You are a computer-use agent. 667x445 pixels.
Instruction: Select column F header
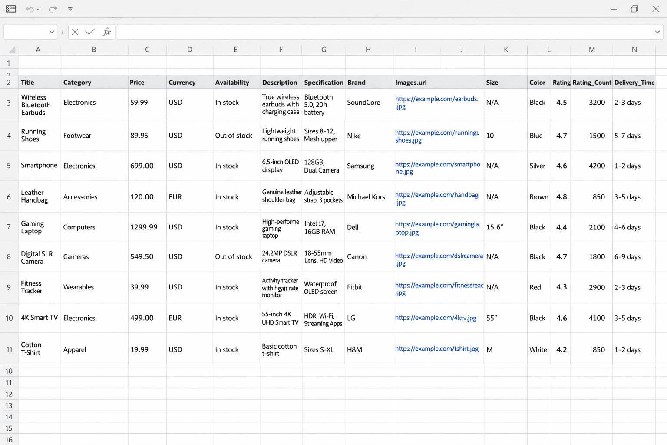tap(281, 50)
